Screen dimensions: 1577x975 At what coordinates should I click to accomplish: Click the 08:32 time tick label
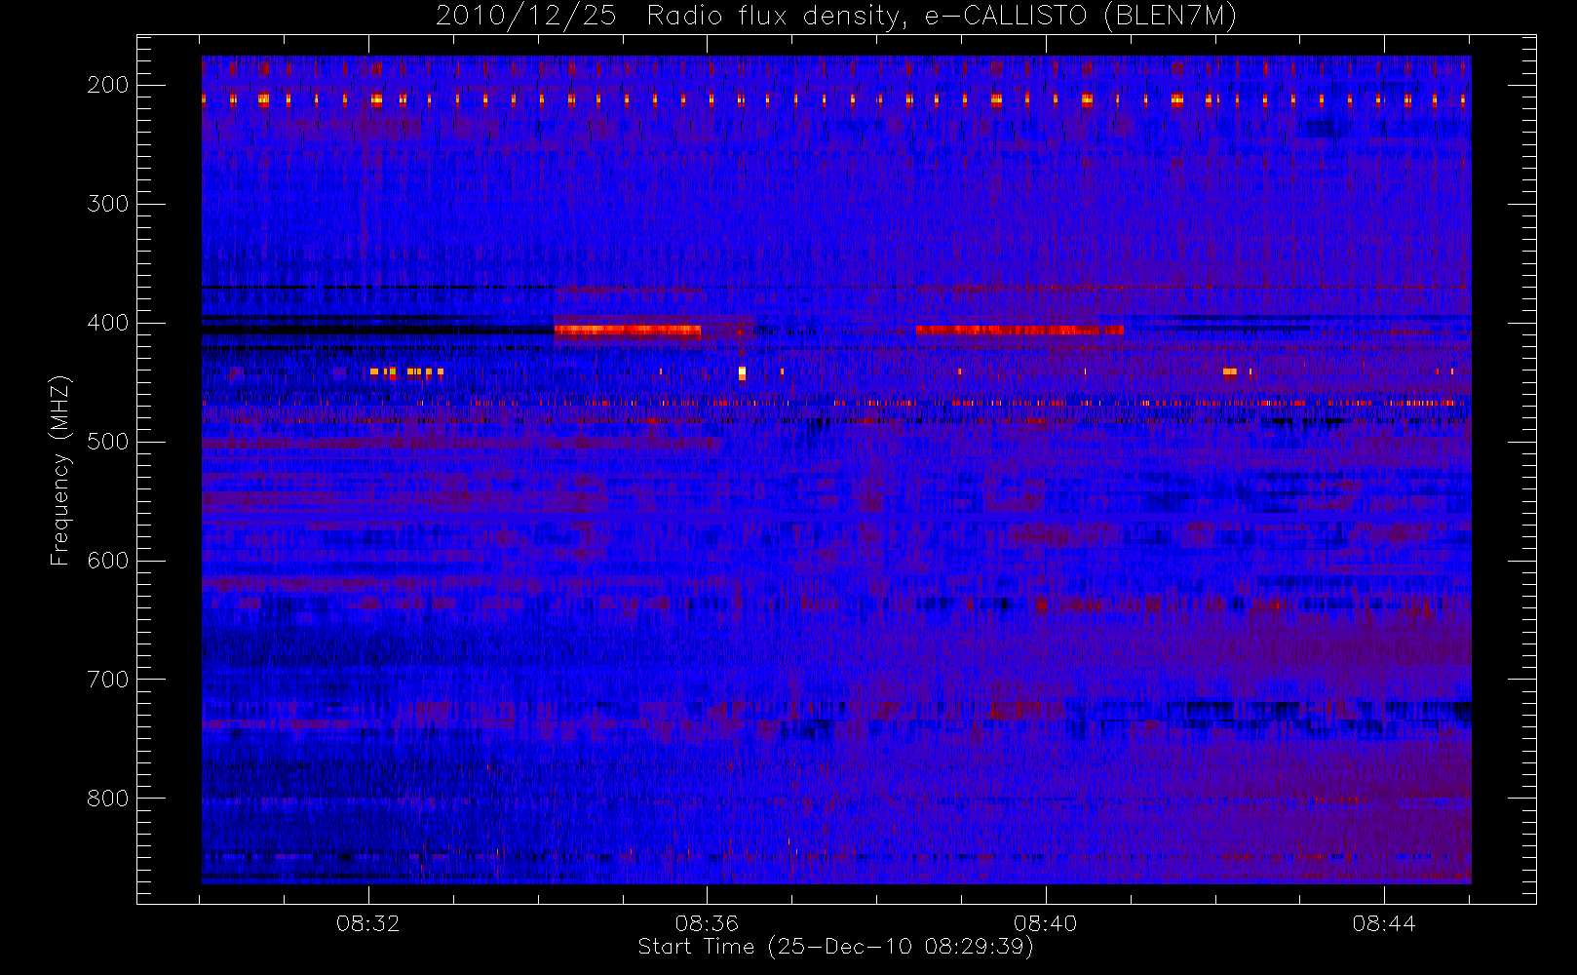pyautogui.click(x=368, y=923)
